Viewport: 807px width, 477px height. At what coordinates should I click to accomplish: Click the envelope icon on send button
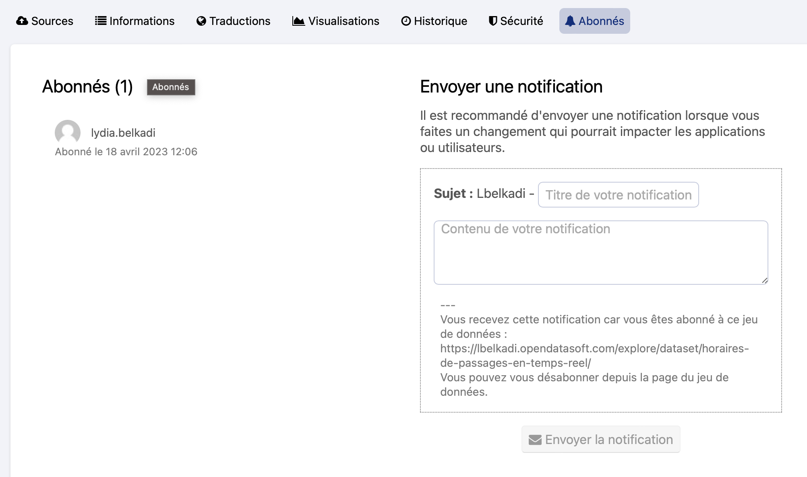tap(535, 440)
